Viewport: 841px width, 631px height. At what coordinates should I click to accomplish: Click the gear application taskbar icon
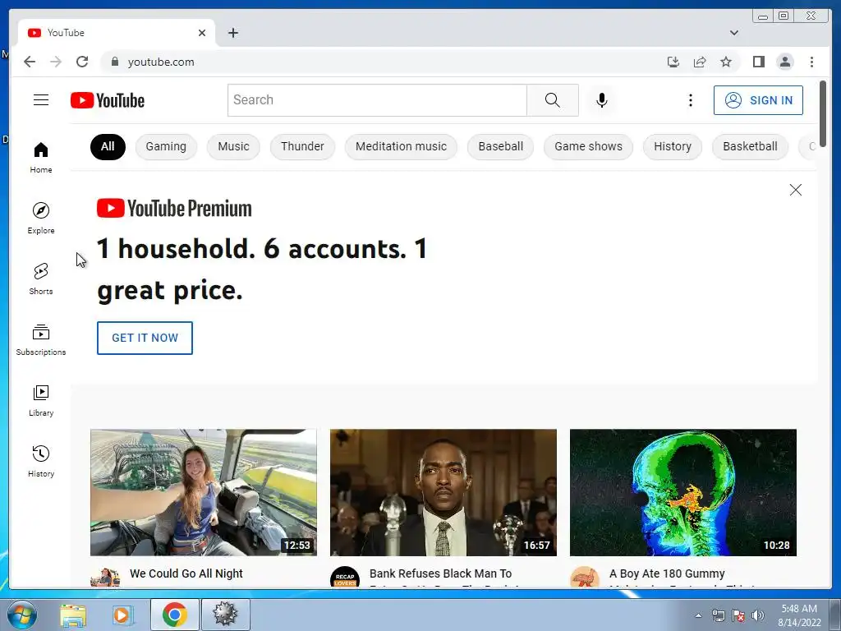[225, 615]
